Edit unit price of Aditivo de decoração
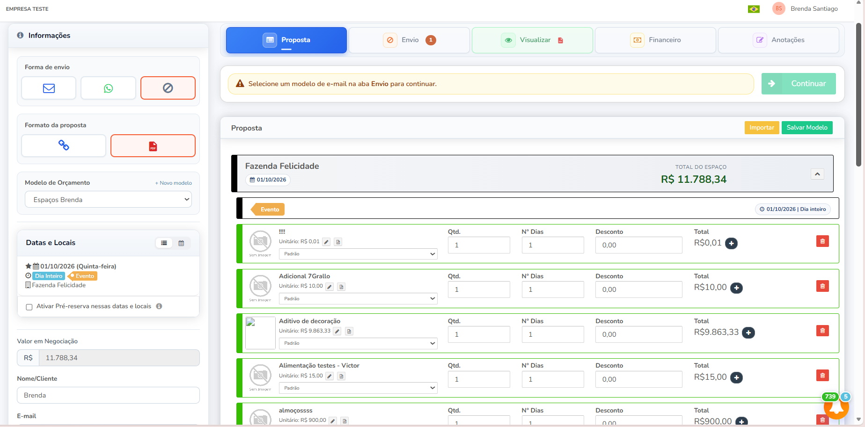The image size is (865, 427). coord(337,331)
